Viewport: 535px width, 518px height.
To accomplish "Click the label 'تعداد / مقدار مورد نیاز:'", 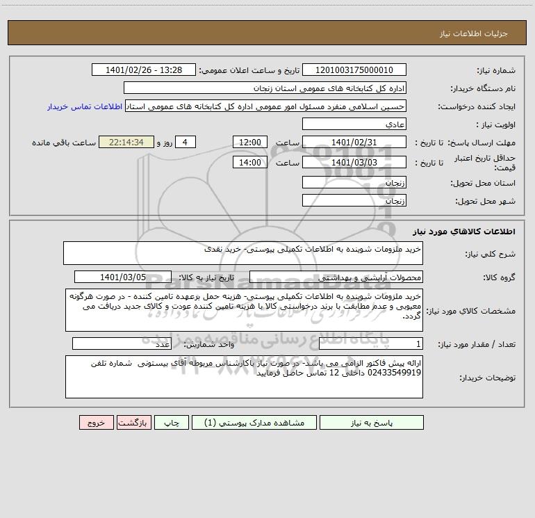I will click(x=477, y=345).
